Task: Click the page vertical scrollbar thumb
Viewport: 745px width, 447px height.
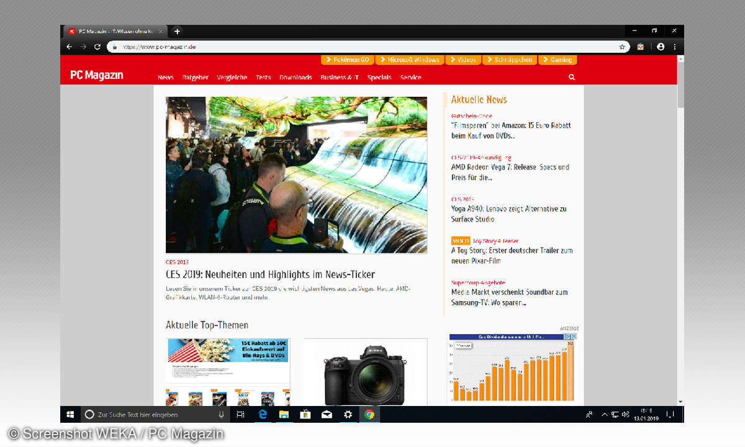Action: click(x=680, y=85)
